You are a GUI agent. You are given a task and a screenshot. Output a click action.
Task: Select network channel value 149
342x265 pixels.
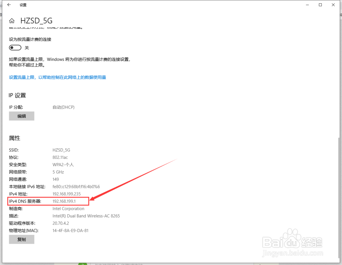tap(56, 179)
